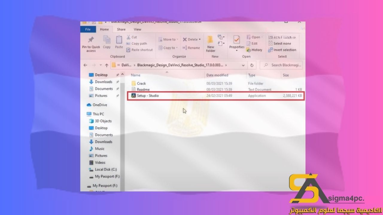The height and width of the screenshot is (215, 383).
Task: Go back with the left arrow
Action: point(86,65)
